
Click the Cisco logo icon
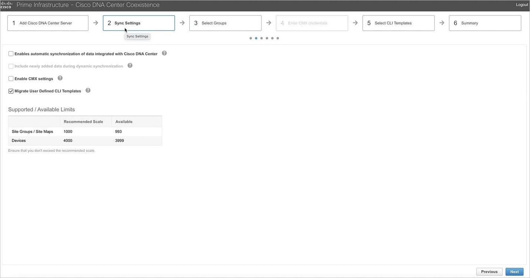pos(6,5)
